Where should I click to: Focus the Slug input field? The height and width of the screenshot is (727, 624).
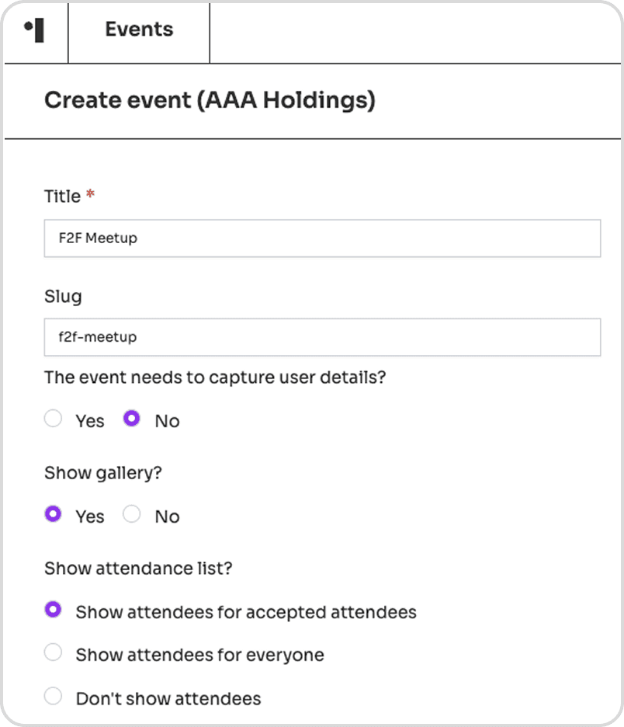coord(322,337)
